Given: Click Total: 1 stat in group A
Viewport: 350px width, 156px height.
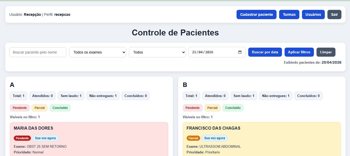Looking at the screenshot, I should point(18,96).
